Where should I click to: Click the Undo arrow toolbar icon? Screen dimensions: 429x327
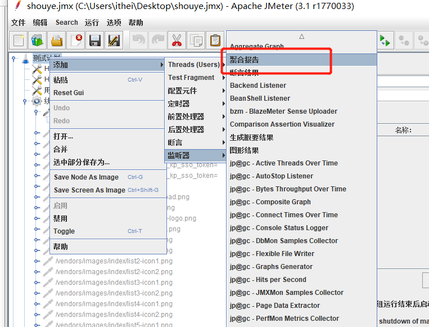pyautogui.click(x=139, y=41)
